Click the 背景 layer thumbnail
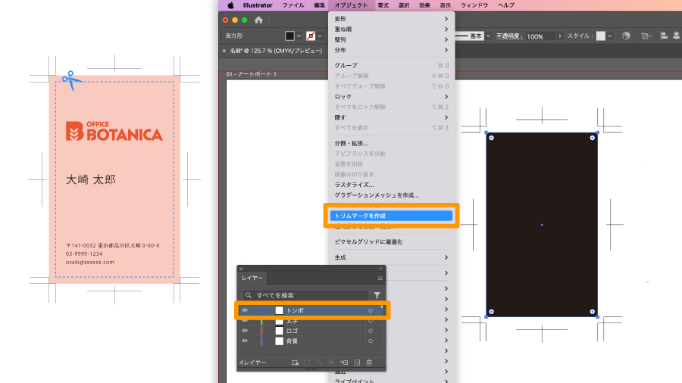This screenshot has width=682, height=383. click(279, 341)
